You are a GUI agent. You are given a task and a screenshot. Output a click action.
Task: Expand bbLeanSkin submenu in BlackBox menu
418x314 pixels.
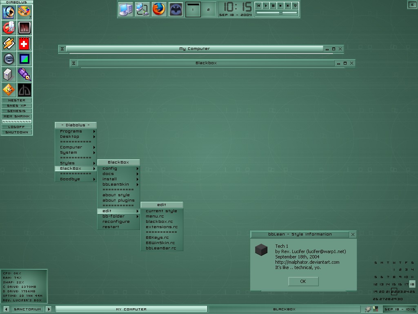[x=119, y=184]
